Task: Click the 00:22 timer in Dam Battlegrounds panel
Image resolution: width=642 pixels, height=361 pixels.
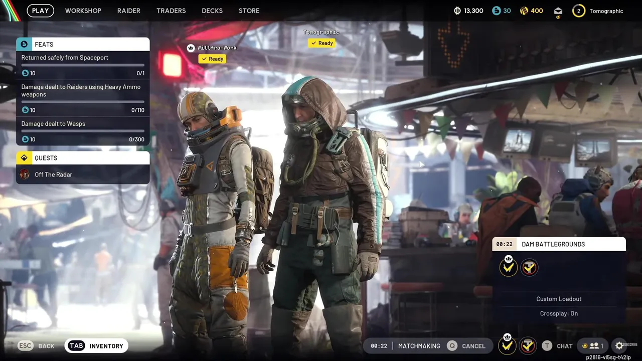Action: tap(504, 244)
